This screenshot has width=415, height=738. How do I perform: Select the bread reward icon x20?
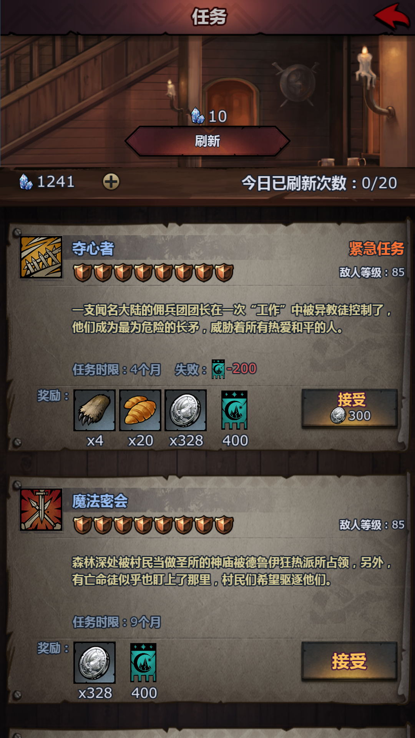point(140,410)
